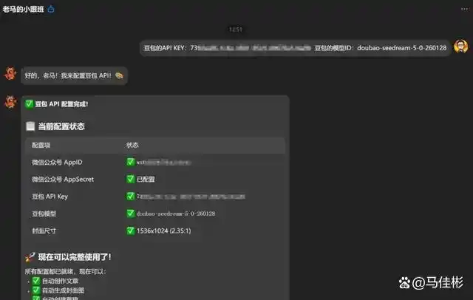Click the heading '现在可以完整使用了！'
Image resolution: width=473 pixels, height=300 pixels.
click(x=75, y=257)
